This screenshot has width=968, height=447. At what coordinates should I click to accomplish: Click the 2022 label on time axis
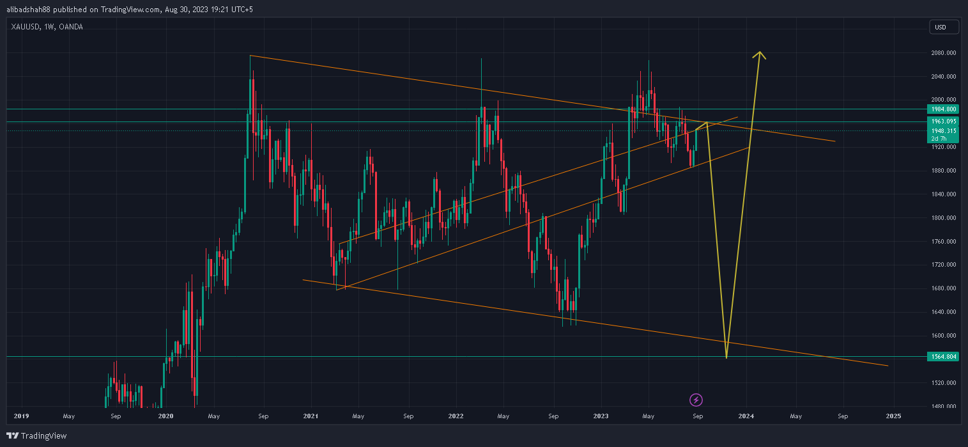(456, 416)
